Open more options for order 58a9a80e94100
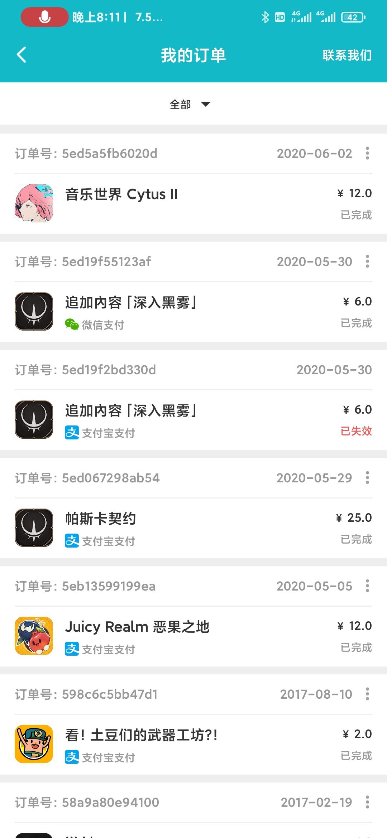Viewport: 387px width, 838px height. 367,802
